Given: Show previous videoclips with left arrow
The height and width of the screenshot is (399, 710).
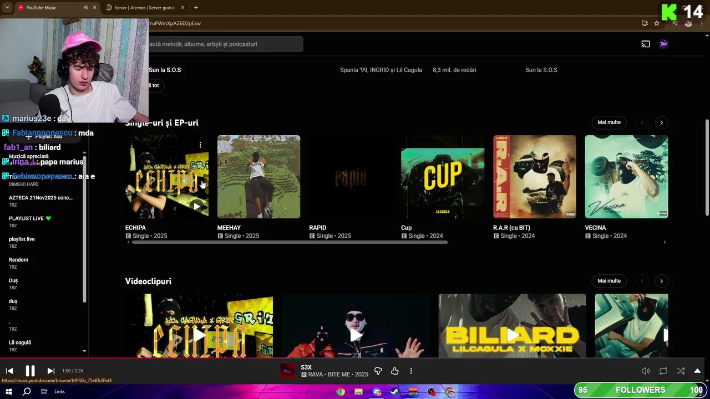Looking at the screenshot, I should pos(642,281).
